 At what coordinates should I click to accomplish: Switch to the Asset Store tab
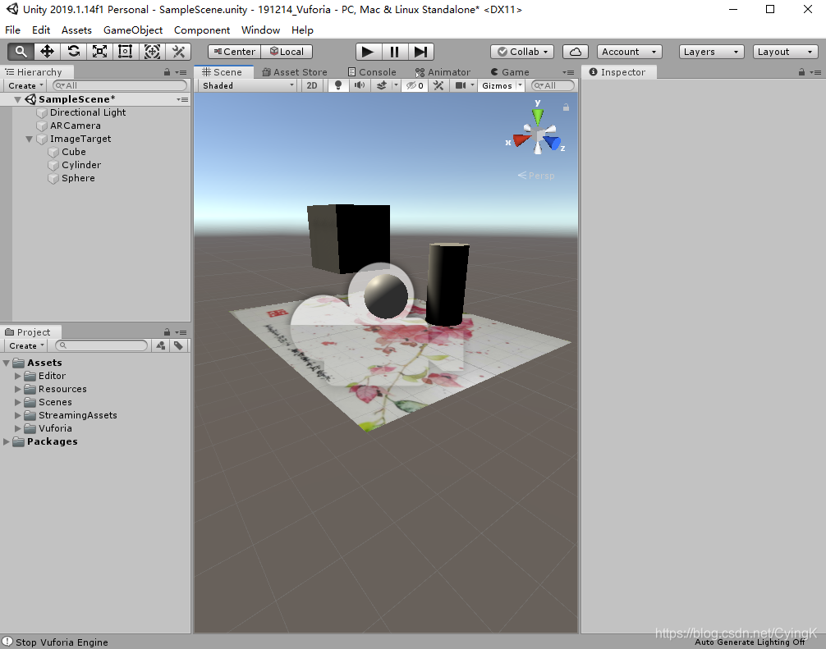[295, 72]
